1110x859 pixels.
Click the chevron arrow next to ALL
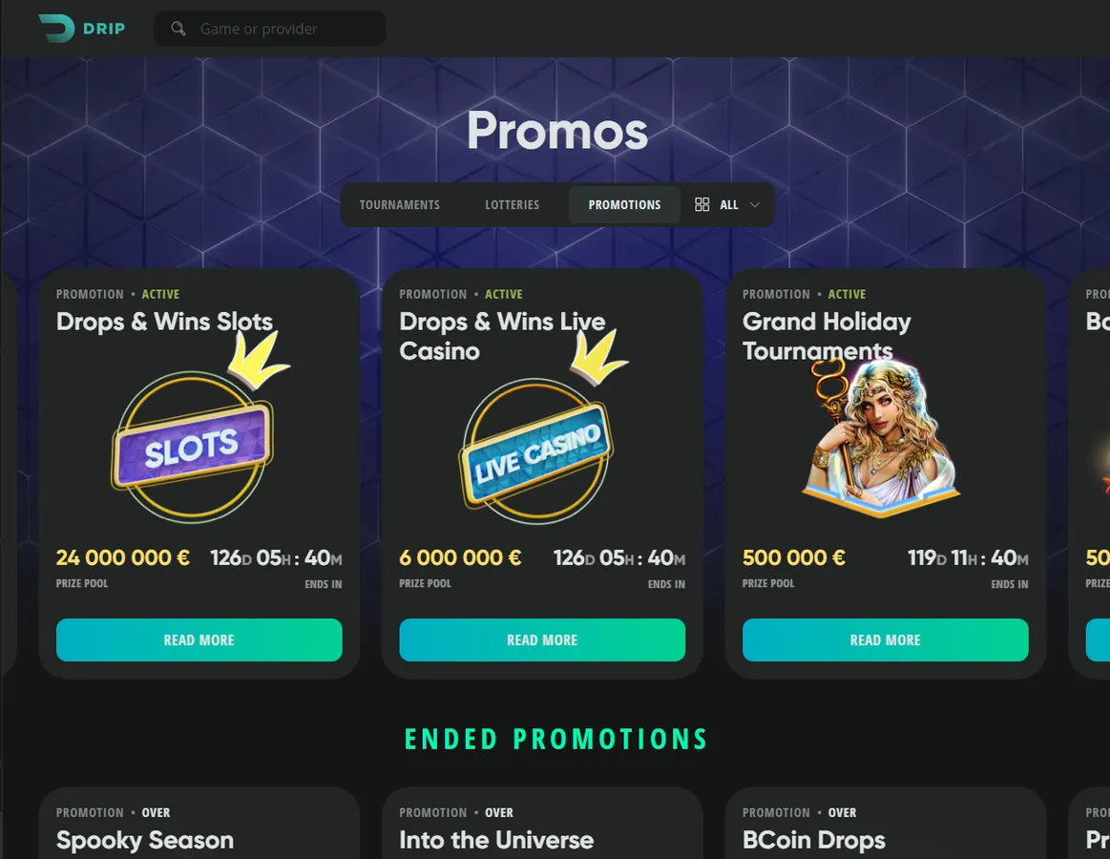pyautogui.click(x=755, y=204)
